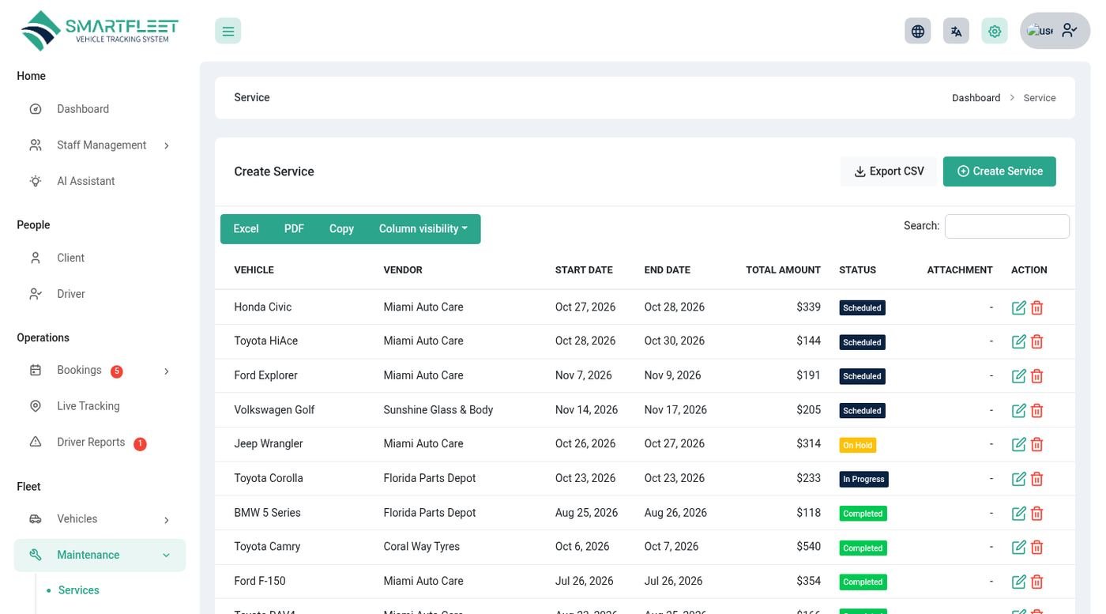Open the globe icon in header

pos(917,31)
